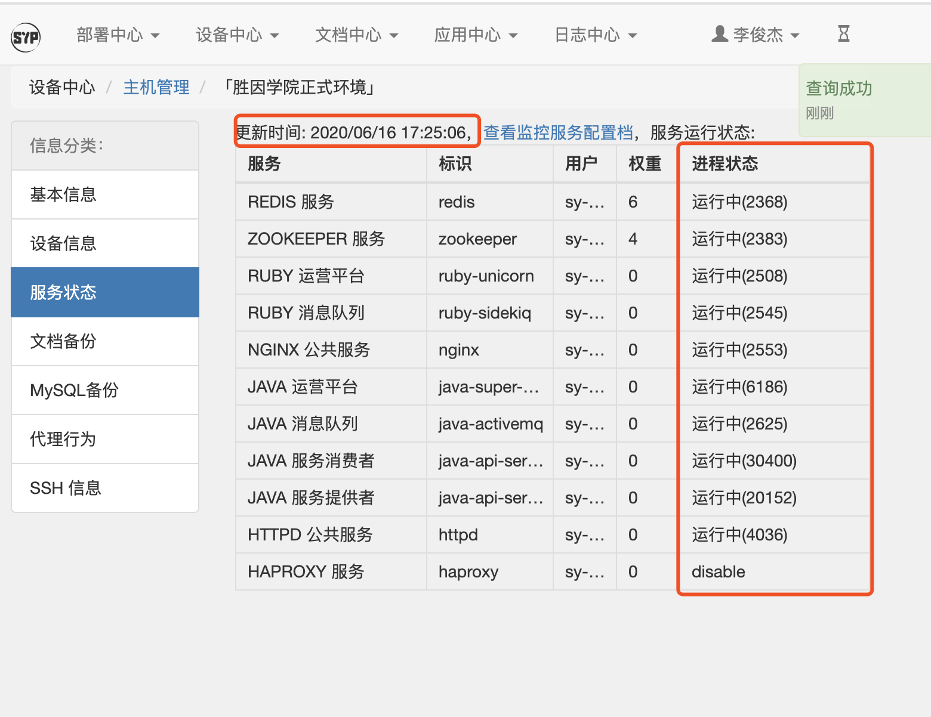Select 基本信息 in the sidebar

(105, 194)
